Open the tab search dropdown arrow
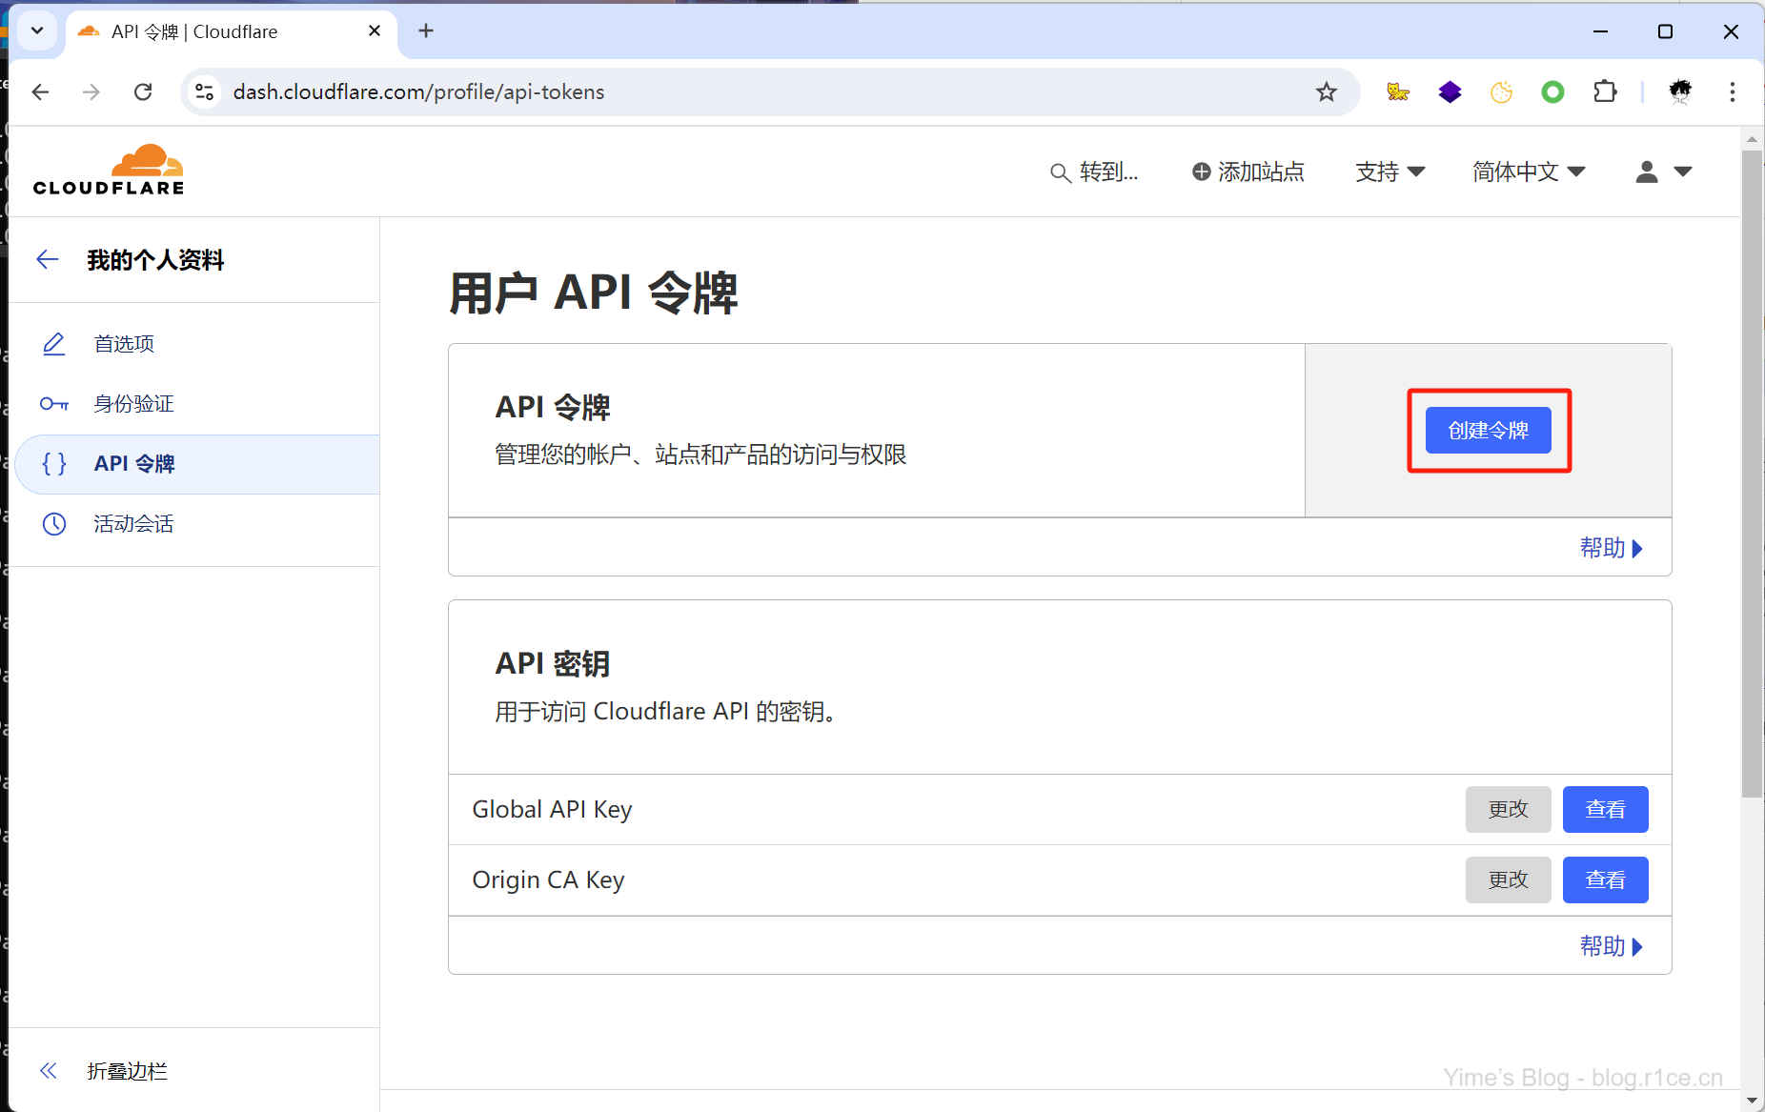This screenshot has width=1765, height=1112. [36, 30]
